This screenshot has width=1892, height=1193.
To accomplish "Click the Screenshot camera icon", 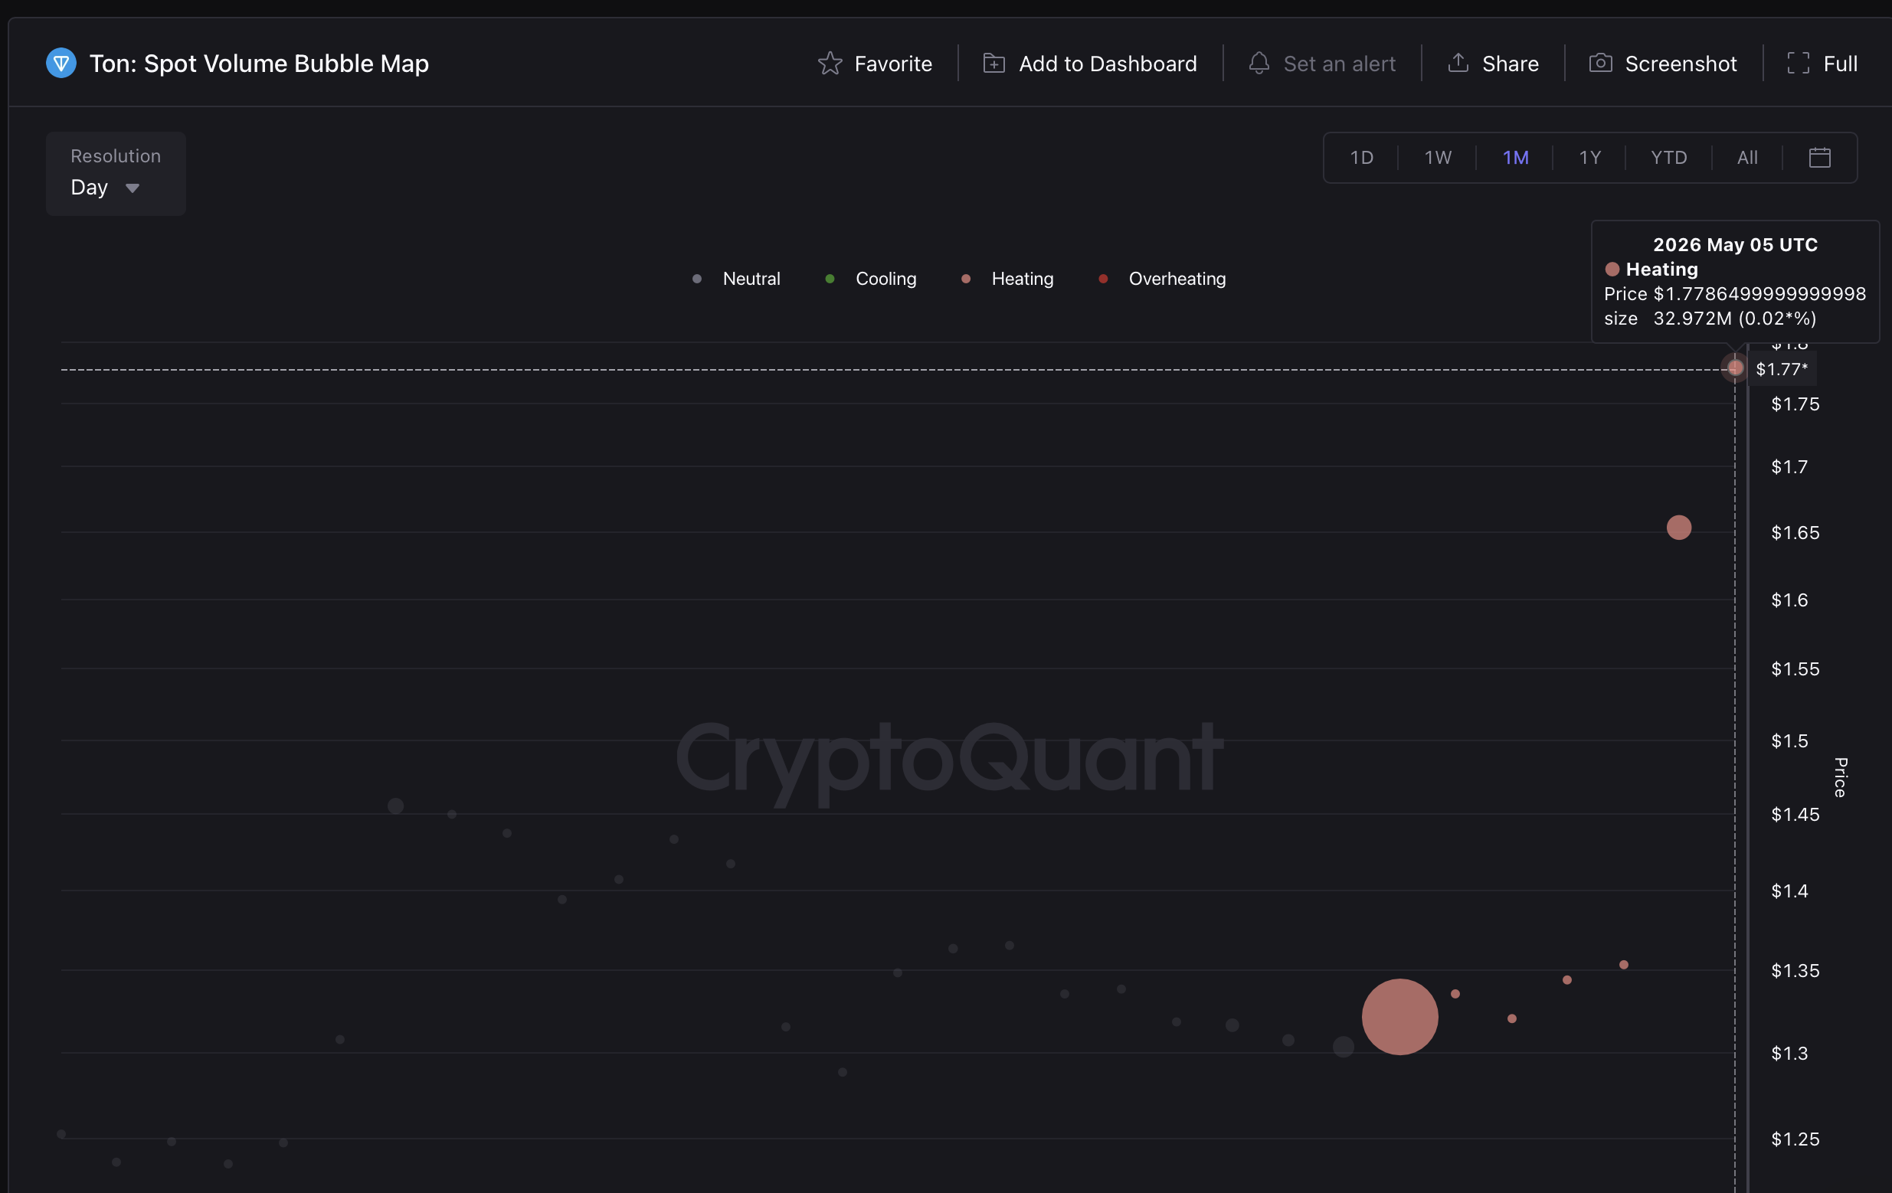I will pos(1600,63).
